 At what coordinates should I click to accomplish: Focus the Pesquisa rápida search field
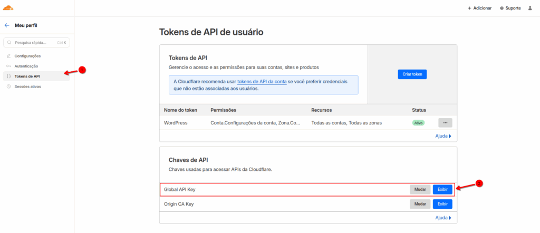[x=32, y=43]
